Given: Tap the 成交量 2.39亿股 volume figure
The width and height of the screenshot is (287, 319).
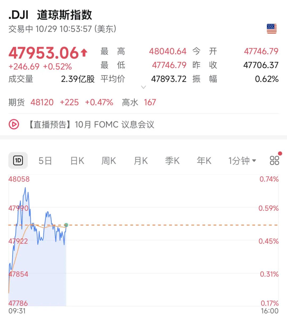Looking at the screenshot, I should [78, 79].
